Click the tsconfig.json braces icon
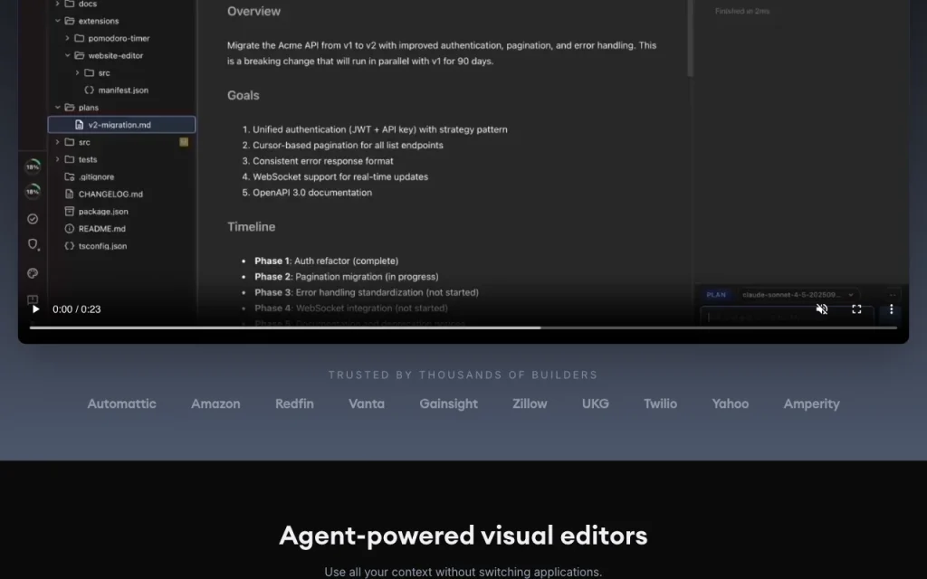The height and width of the screenshot is (579, 927). click(69, 246)
